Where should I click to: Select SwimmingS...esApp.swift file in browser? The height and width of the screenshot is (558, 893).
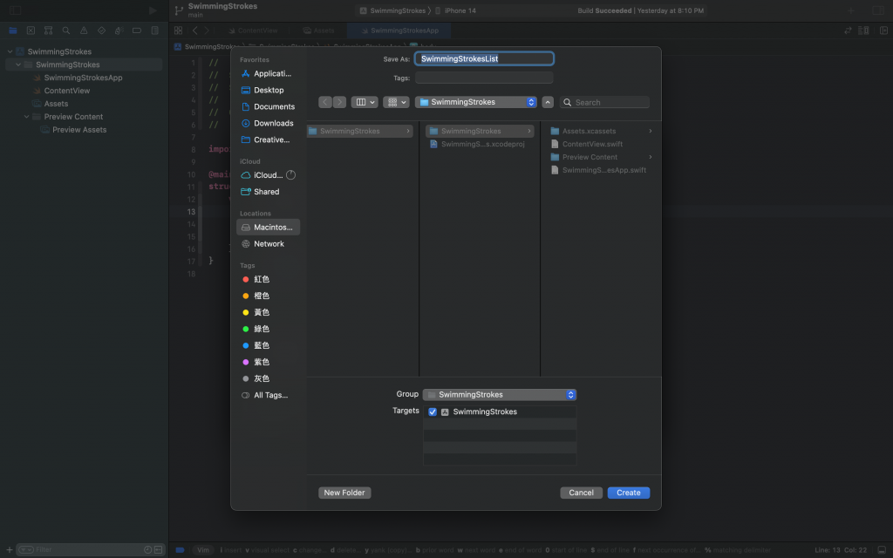598,170
